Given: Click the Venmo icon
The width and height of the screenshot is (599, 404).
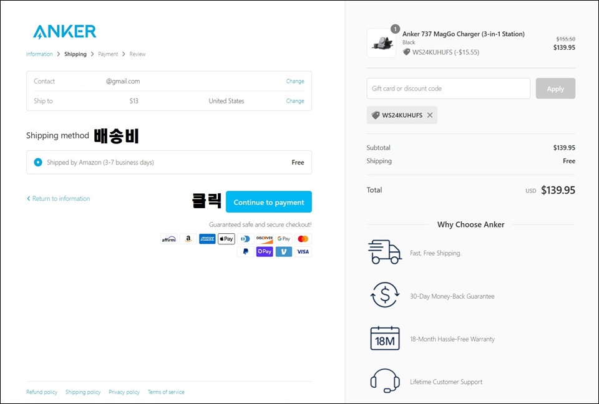Looking at the screenshot, I should (x=284, y=252).
